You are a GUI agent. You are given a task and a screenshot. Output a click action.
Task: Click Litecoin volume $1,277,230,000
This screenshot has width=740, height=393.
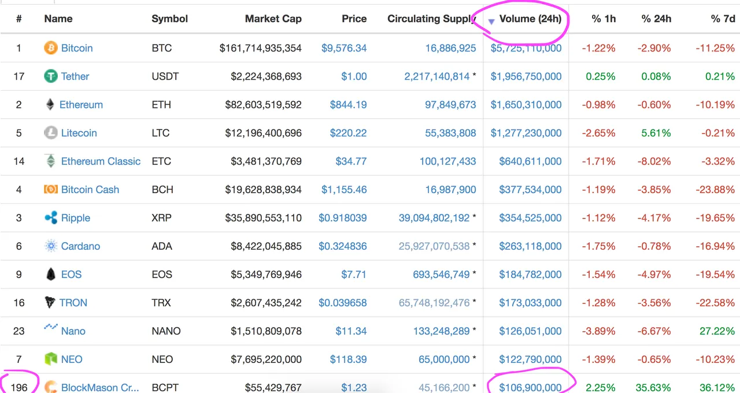click(526, 133)
